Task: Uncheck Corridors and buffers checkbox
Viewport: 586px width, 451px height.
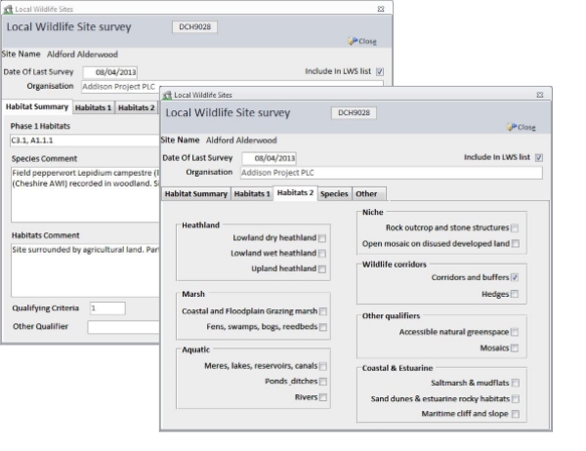Action: coord(515,277)
